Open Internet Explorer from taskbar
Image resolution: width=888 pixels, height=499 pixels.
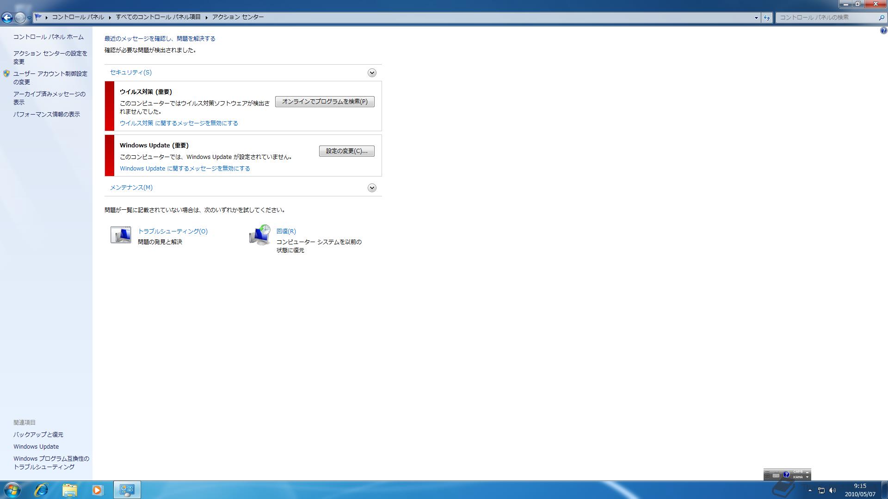point(41,490)
